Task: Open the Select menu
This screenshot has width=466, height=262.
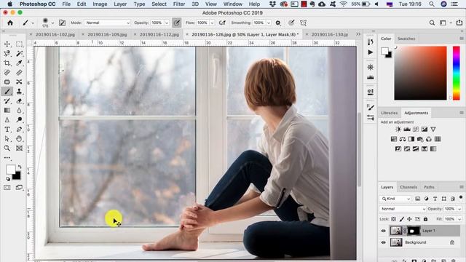Action: tap(159, 4)
